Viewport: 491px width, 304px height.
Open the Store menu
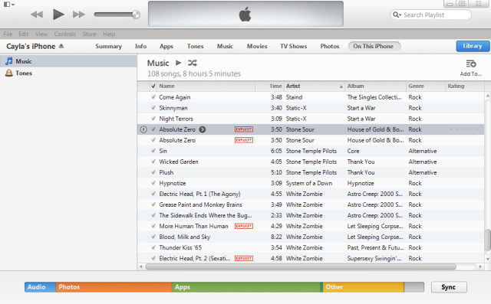(x=89, y=34)
